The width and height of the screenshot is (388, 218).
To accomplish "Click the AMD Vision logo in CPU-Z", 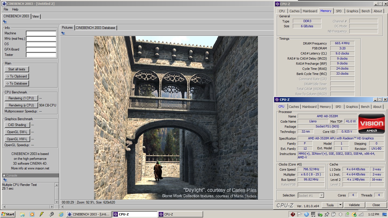I will point(372,124).
